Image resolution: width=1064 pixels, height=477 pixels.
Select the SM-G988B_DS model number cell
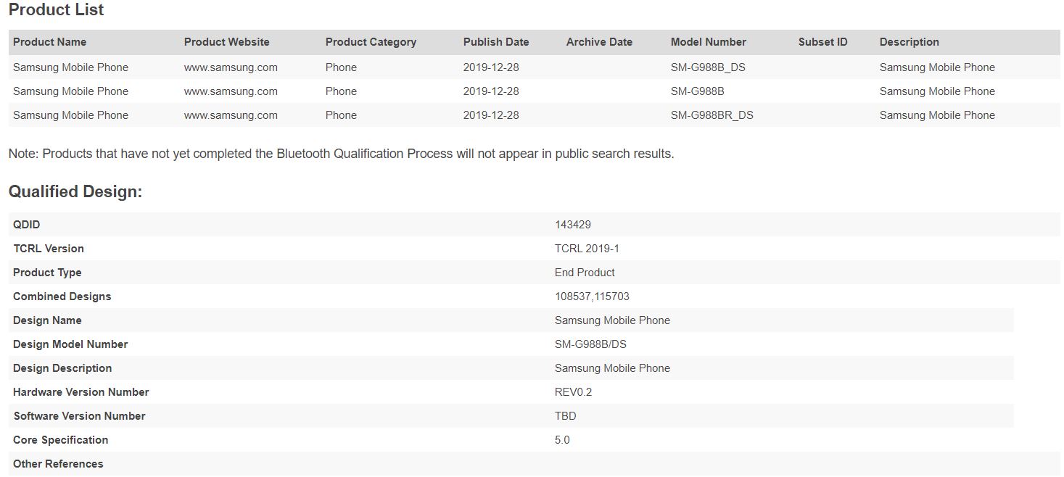point(708,67)
